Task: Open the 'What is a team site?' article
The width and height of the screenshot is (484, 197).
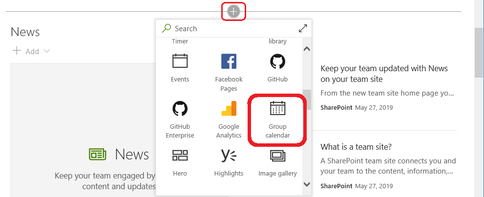Action: click(356, 147)
